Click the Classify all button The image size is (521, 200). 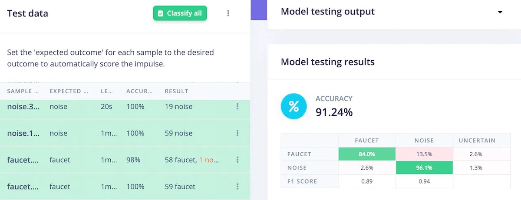(180, 13)
